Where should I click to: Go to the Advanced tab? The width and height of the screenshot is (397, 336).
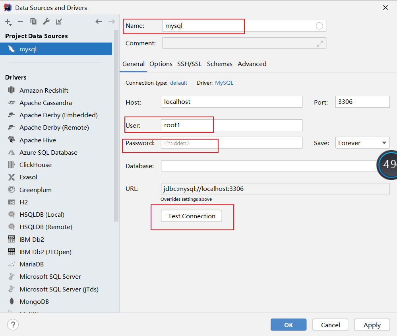pyautogui.click(x=252, y=64)
